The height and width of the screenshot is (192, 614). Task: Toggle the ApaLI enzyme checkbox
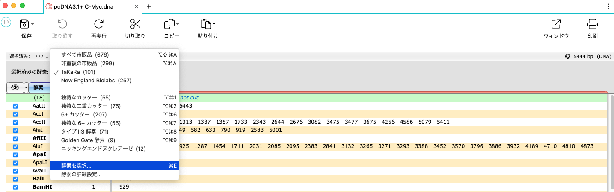click(x=15, y=163)
